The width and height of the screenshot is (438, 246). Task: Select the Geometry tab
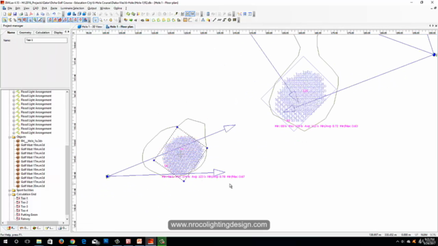coord(25,33)
